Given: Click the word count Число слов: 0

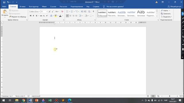Looking at the screenshot, I should pyautogui.click(x=20, y=96).
